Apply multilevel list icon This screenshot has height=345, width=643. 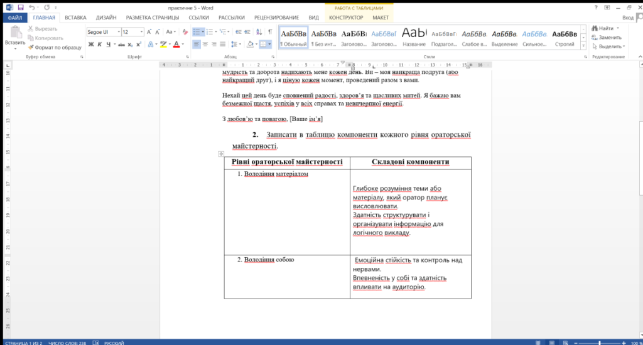coord(223,32)
